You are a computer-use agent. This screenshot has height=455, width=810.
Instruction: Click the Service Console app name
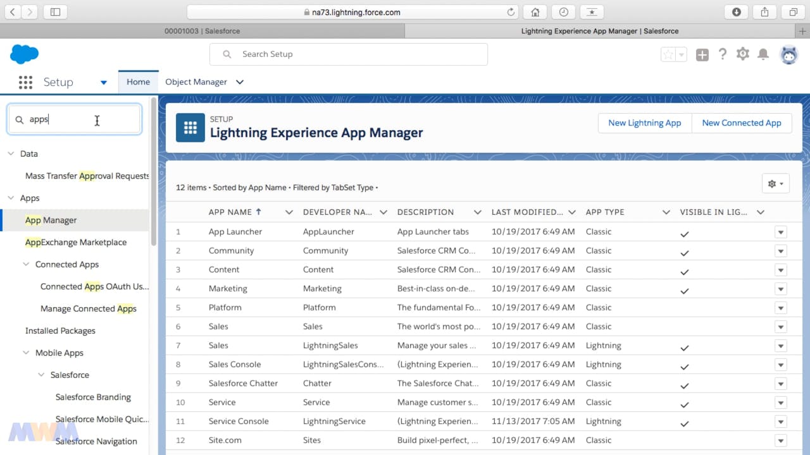pos(239,422)
